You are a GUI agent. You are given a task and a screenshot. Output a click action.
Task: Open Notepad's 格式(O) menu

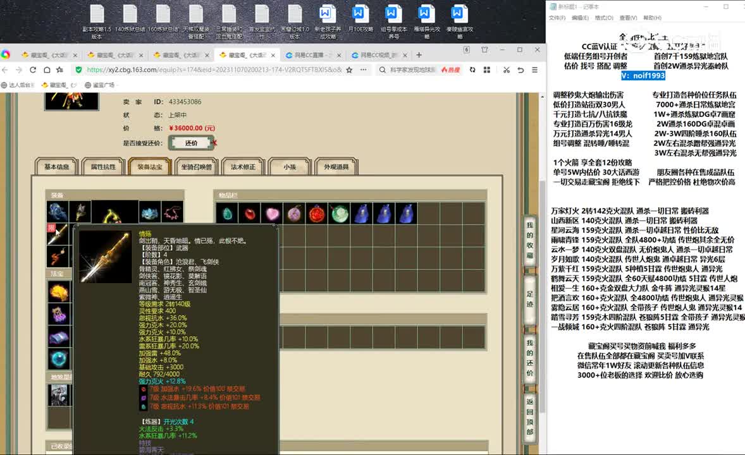(604, 18)
